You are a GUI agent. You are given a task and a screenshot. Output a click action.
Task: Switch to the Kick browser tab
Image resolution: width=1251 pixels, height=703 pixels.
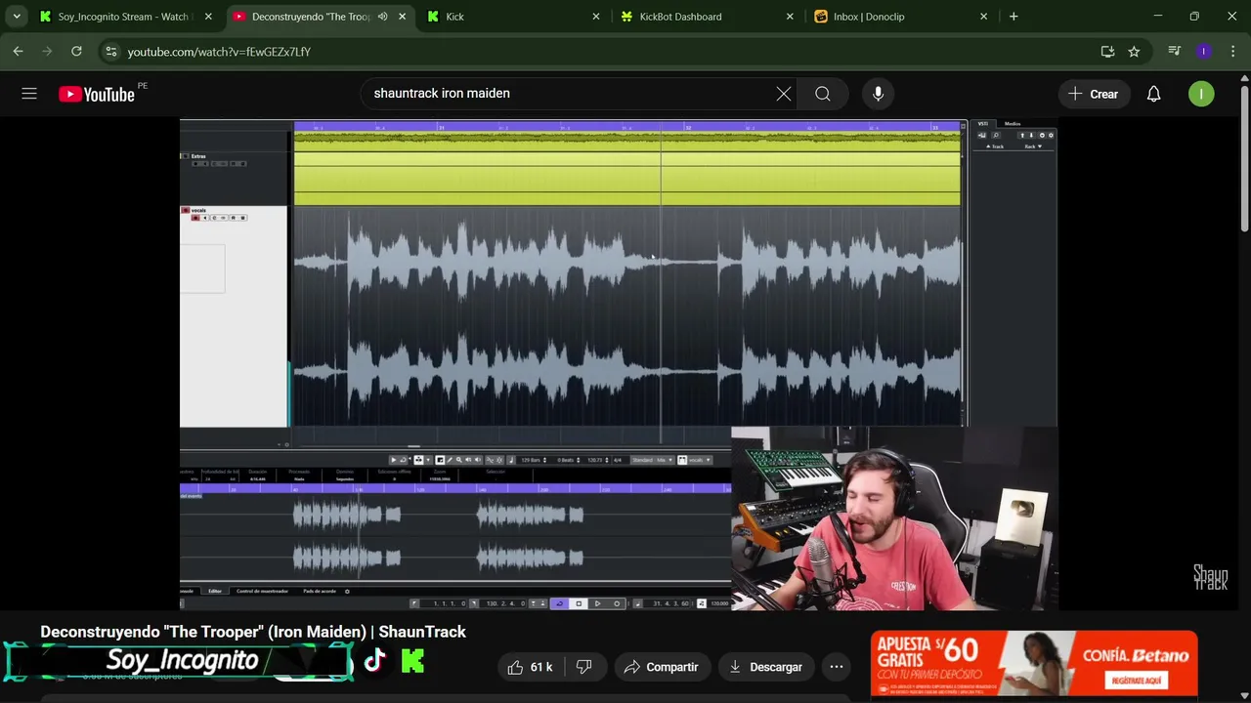(513, 17)
